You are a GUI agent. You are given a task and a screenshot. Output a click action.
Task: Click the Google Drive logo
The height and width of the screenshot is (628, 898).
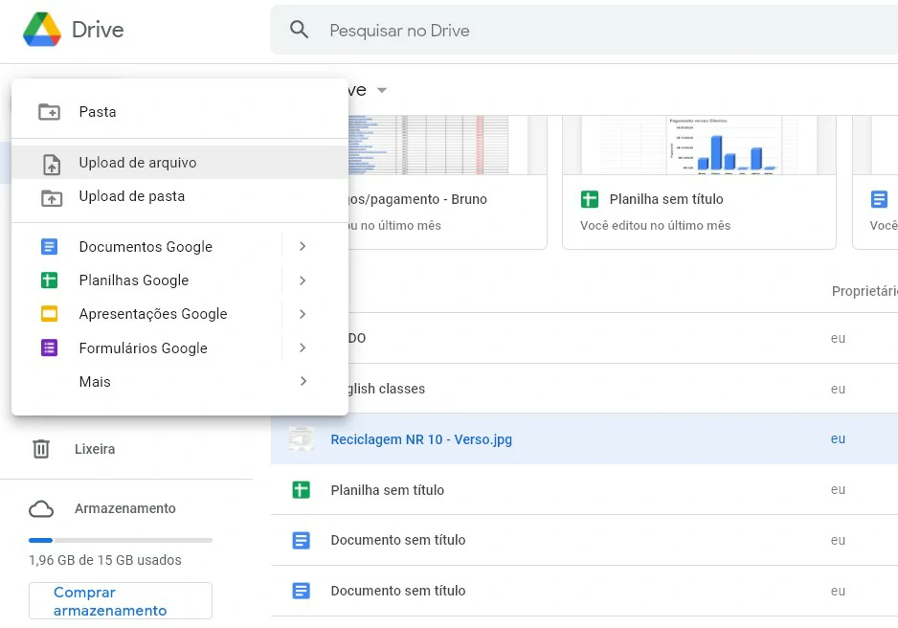[42, 29]
